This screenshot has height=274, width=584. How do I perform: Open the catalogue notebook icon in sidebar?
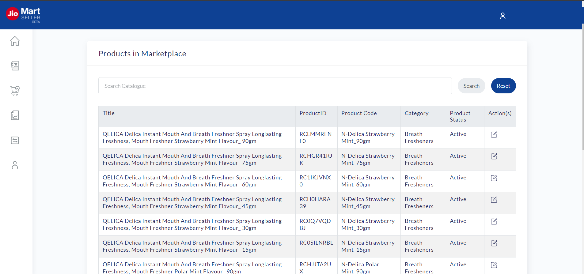pyautogui.click(x=15, y=66)
